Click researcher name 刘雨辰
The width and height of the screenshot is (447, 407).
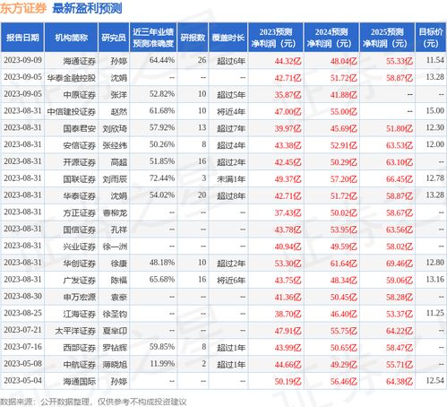[x=115, y=179]
